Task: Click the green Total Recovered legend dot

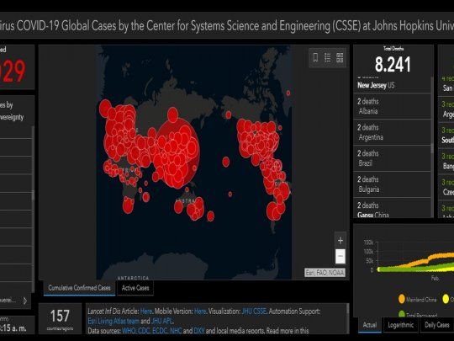Action: click(x=402, y=314)
